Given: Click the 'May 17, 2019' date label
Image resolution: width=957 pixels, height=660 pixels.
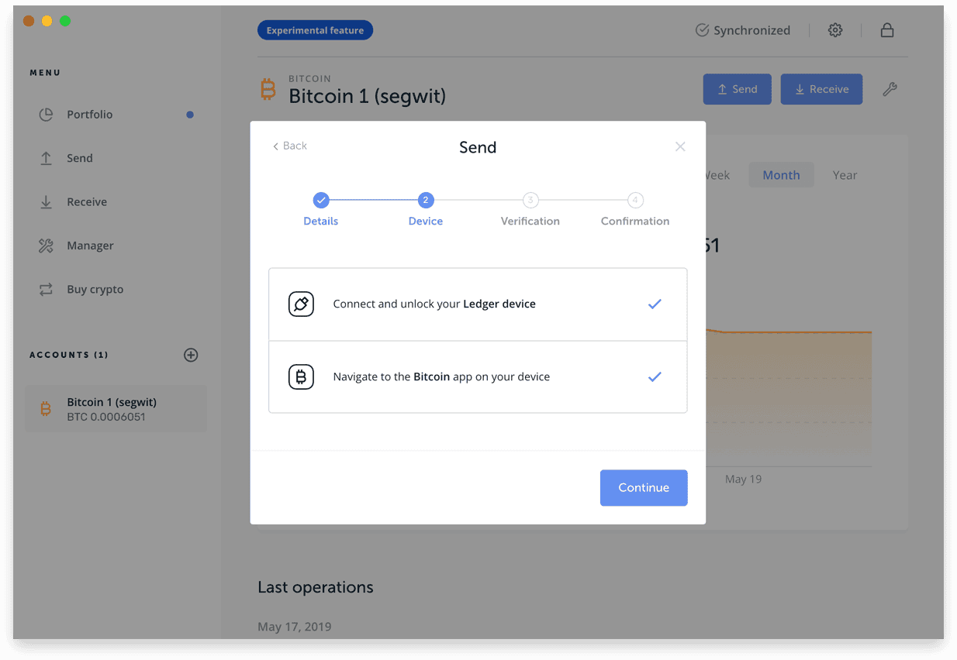Looking at the screenshot, I should click(x=295, y=626).
